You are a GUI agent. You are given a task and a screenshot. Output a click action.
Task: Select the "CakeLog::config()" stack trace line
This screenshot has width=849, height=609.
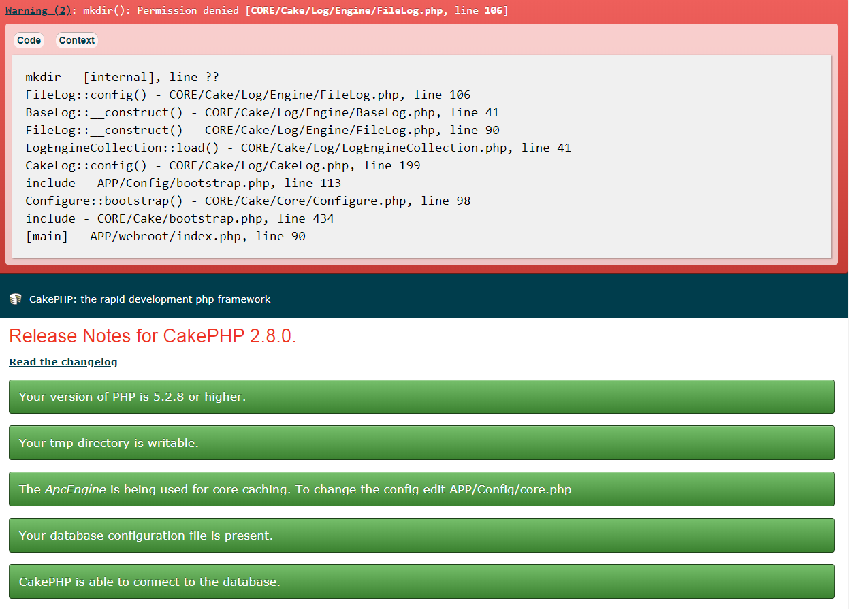tap(223, 165)
